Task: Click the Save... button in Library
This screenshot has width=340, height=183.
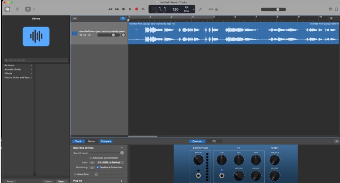Action: tap(62, 181)
